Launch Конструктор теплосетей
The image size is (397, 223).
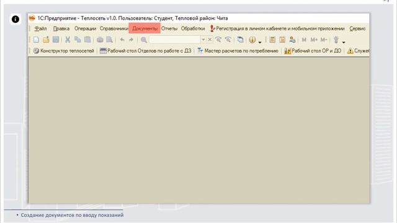coord(64,51)
